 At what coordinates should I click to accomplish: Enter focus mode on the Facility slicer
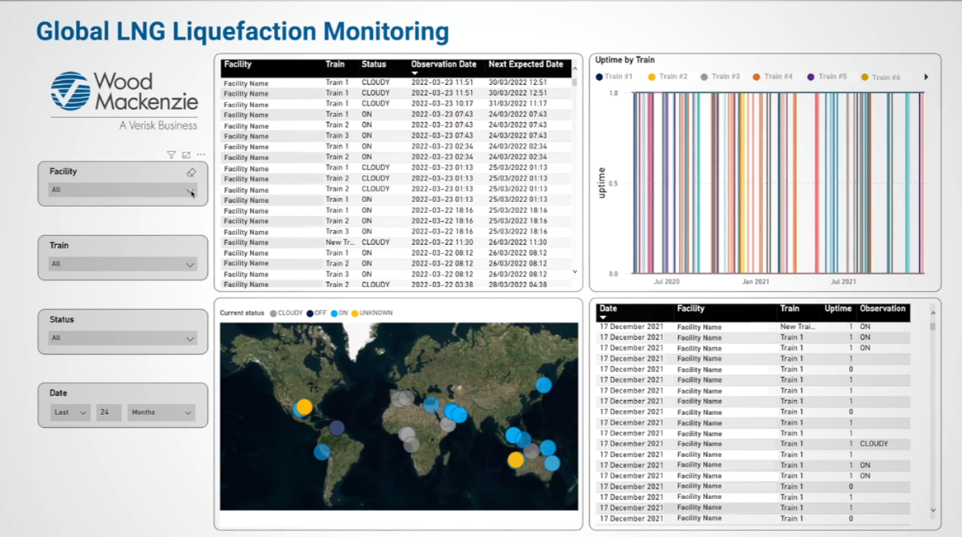(x=185, y=154)
